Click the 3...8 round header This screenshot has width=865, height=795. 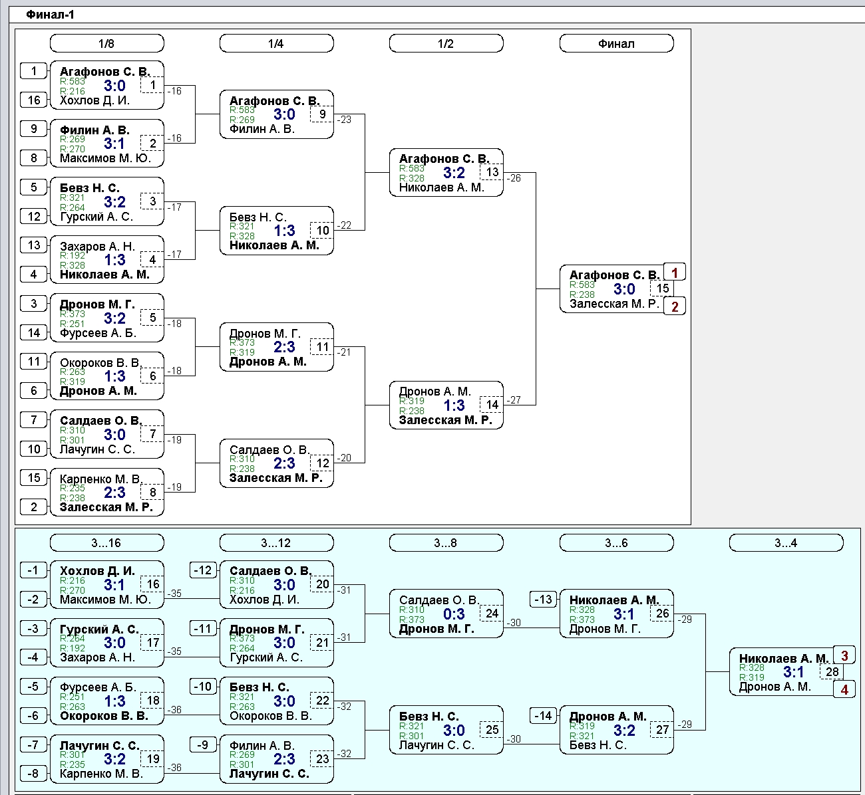(x=446, y=543)
